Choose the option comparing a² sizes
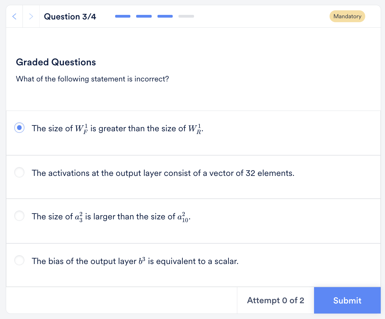Image resolution: width=385 pixels, height=319 pixels. pos(19,216)
